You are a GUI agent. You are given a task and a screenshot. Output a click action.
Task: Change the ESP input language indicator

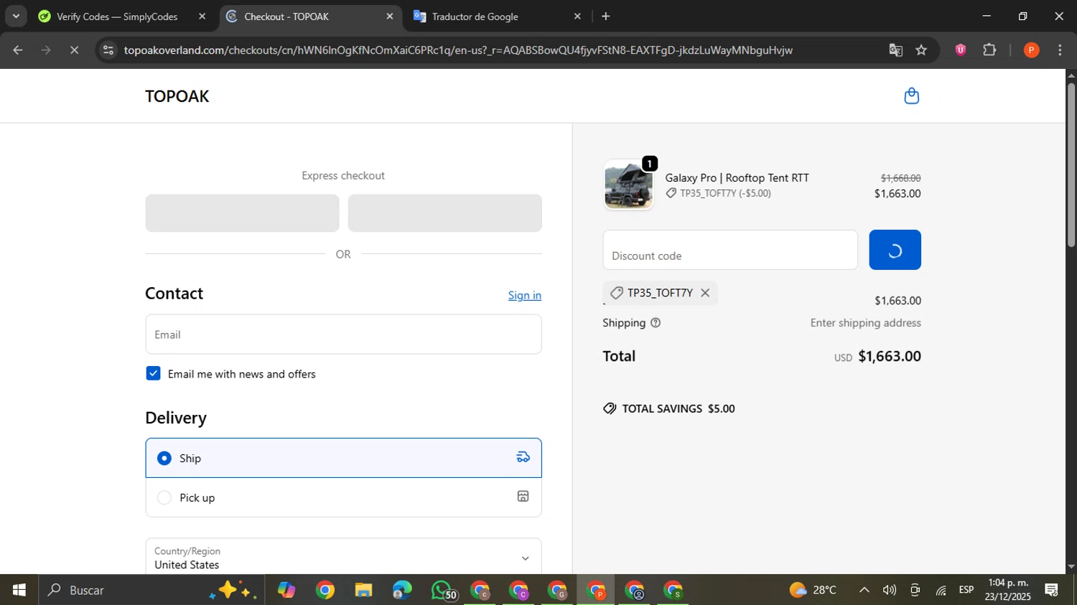(x=966, y=590)
